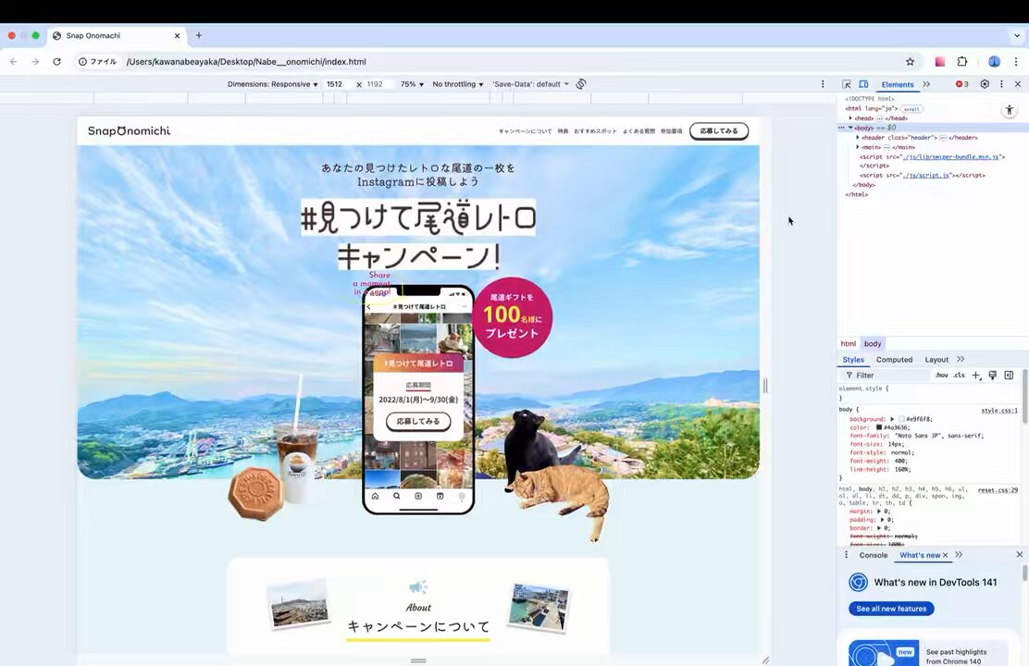Toggle the :hov element state panel
Image resolution: width=1029 pixels, height=666 pixels.
click(x=942, y=376)
